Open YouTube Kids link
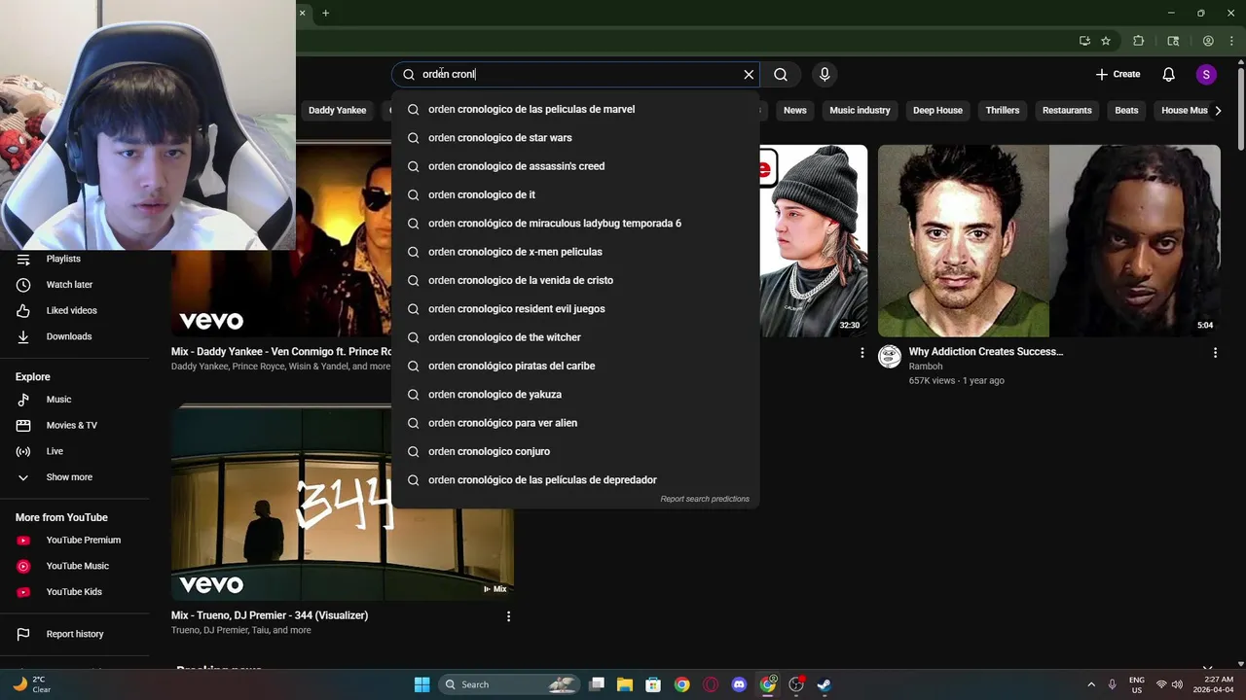Image resolution: width=1246 pixels, height=700 pixels. pos(75,591)
